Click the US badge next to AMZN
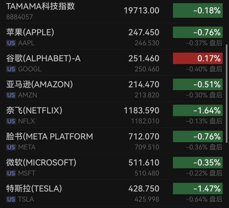The image size is (229, 208). coord(11,95)
